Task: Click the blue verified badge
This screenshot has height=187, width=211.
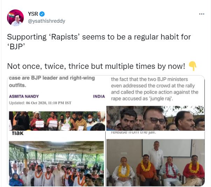Action: (42, 14)
